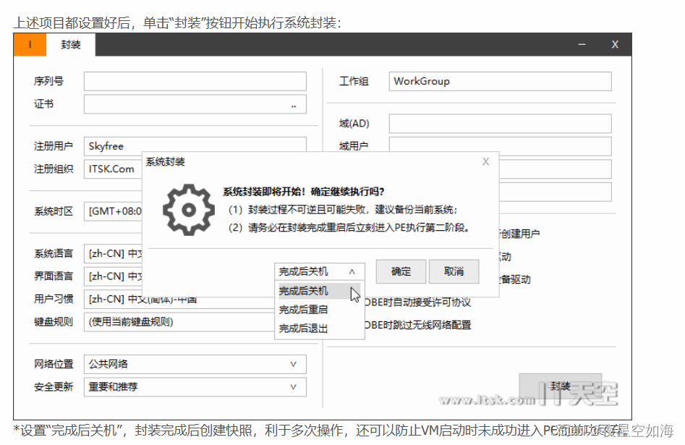Viewport: 685px width, 445px height.
Task: Click the 证书 input field
Action: 195,104
